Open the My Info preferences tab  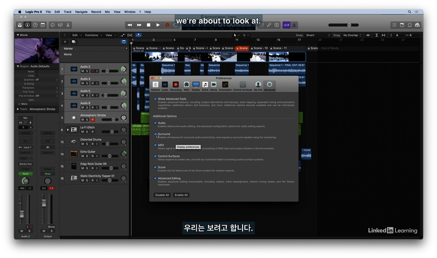click(258, 86)
